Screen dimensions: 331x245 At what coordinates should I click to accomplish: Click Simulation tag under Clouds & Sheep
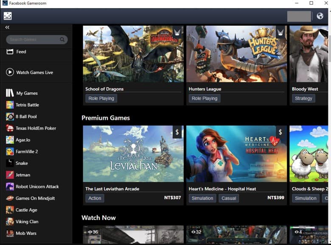coord(306,198)
